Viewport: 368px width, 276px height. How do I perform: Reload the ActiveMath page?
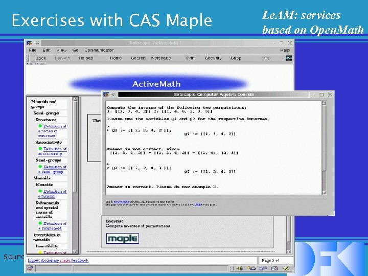point(86,58)
